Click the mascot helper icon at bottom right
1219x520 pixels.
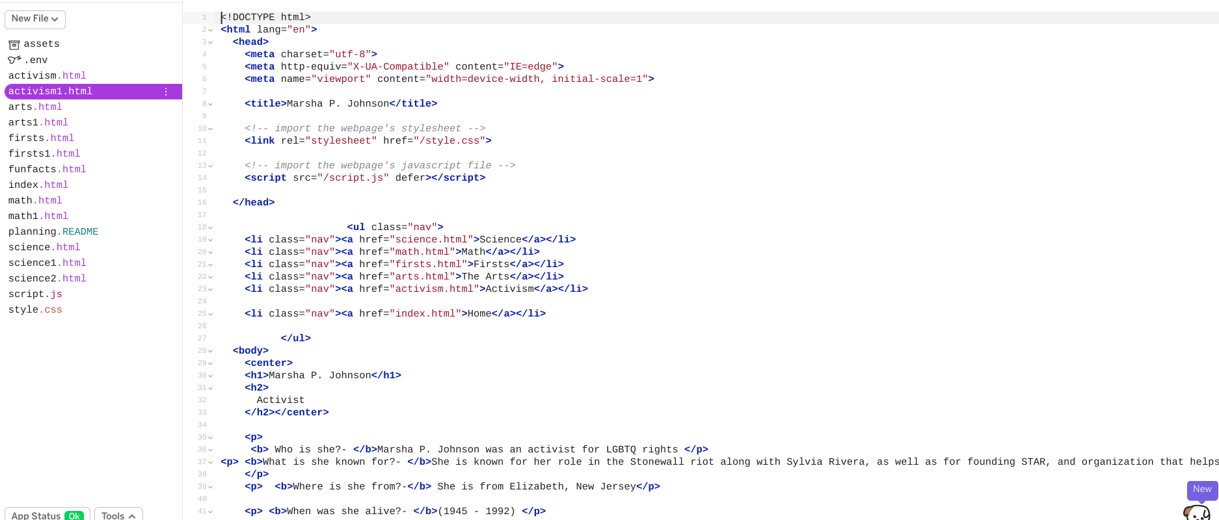1197,512
